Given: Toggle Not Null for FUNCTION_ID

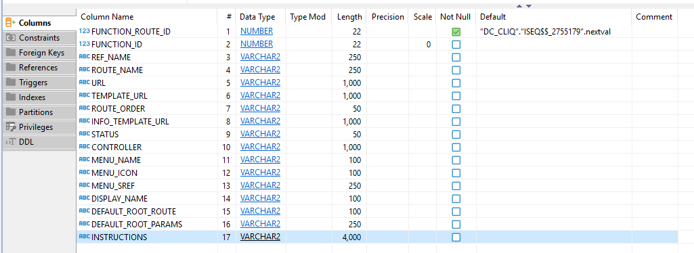Looking at the screenshot, I should coord(456,45).
